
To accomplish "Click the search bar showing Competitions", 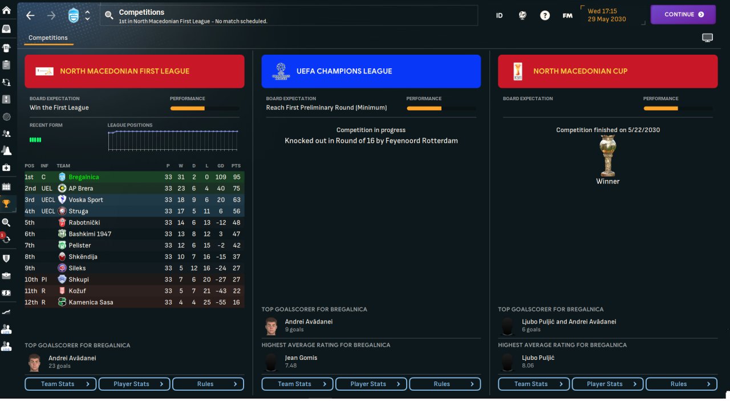I will (x=289, y=16).
